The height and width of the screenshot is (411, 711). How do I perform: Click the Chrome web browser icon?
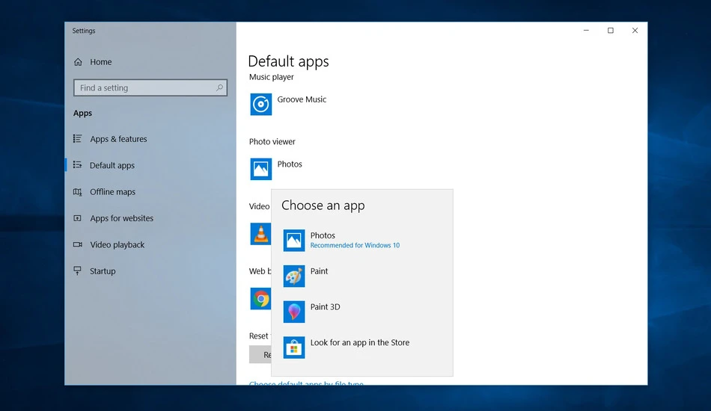point(260,299)
